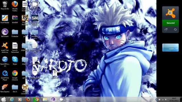Screen dimensions: 182x102
Task: Launch the Mozilla Firefox desktop shortcut
Action: 15,6
